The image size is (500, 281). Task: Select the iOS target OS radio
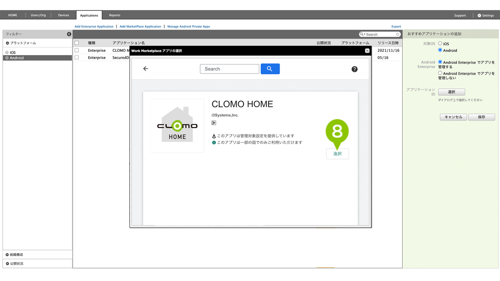click(440, 44)
